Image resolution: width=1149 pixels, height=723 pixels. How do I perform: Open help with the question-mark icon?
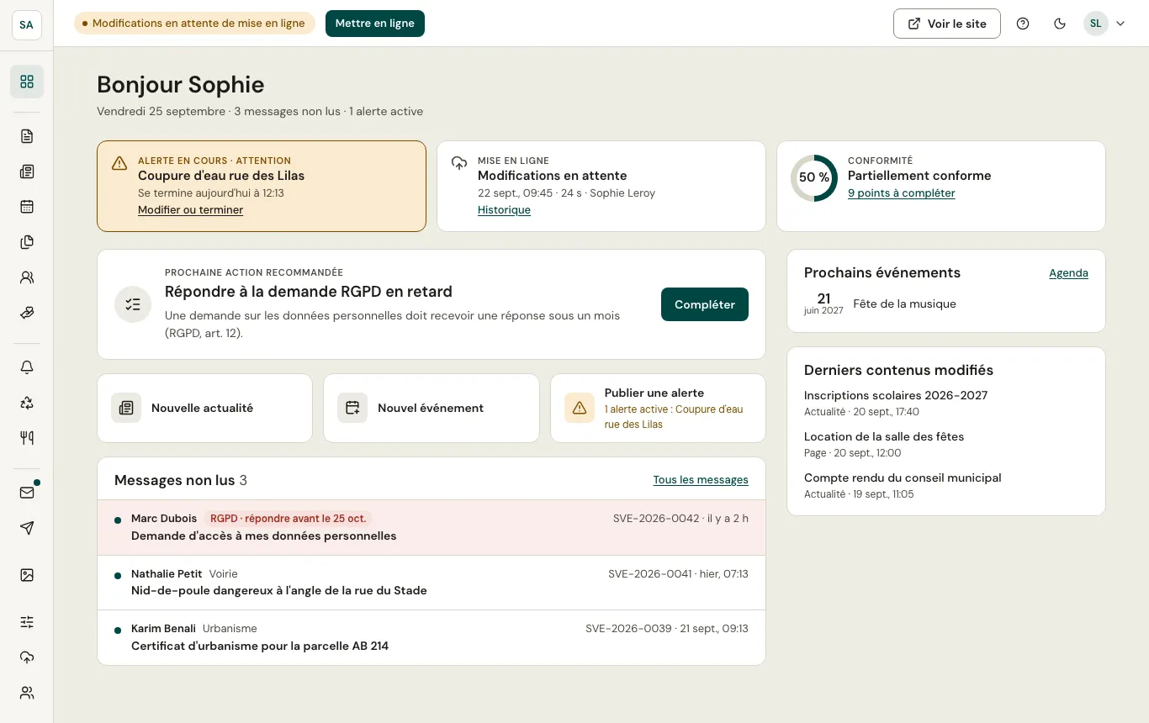tap(1023, 24)
